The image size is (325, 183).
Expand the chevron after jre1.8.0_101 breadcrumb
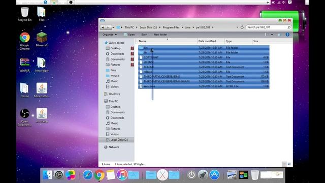coord(213,27)
